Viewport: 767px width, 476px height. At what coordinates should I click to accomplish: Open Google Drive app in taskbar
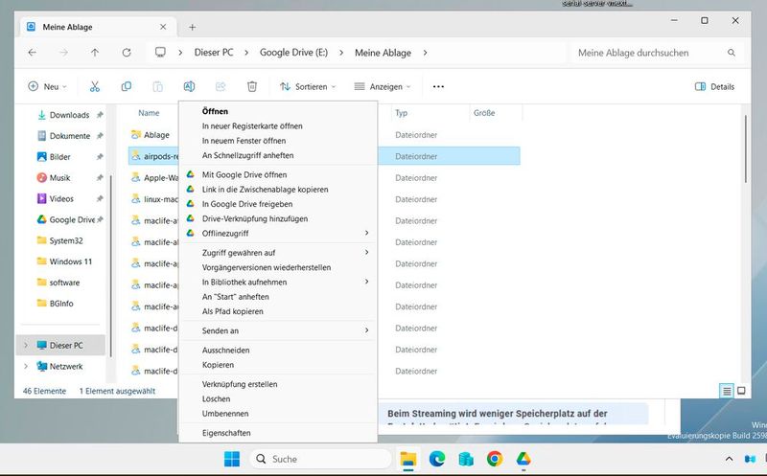click(x=523, y=459)
